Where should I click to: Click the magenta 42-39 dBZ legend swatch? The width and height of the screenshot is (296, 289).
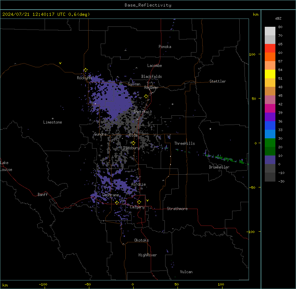tap(270, 108)
